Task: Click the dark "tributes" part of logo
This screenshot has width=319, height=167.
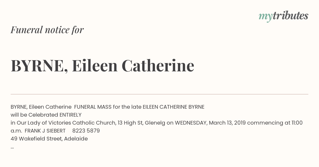Action: [290, 16]
